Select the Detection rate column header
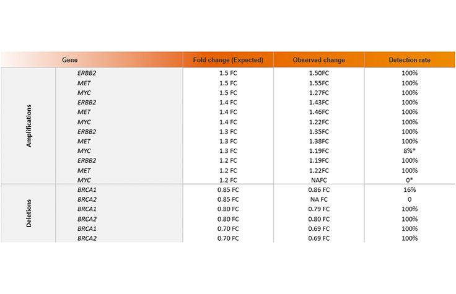The height and width of the screenshot is (294, 456). coord(410,60)
